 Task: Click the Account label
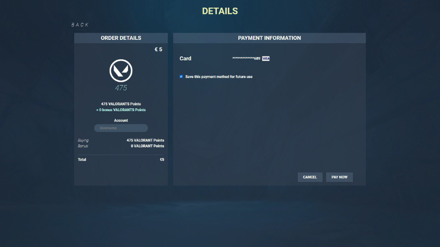point(121,121)
